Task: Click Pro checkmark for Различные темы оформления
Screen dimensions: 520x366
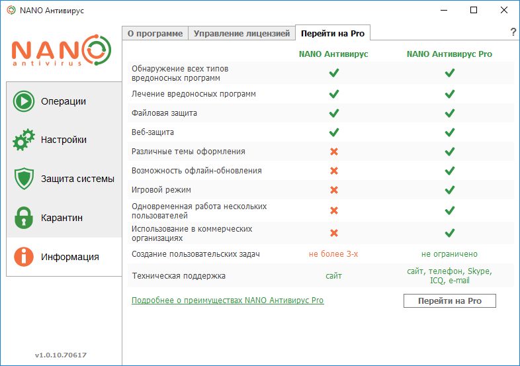Action: click(450, 152)
